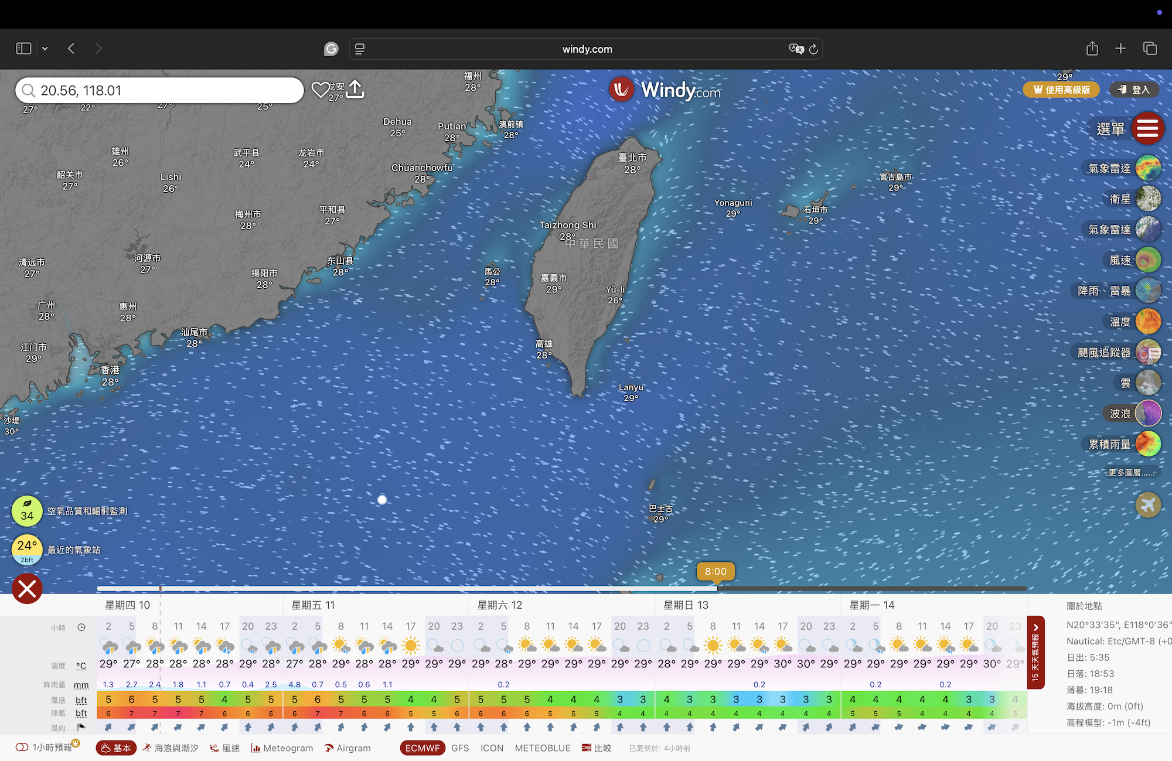
Task: Show the 溫度 temperature layer
Action: pyautogui.click(x=1147, y=322)
